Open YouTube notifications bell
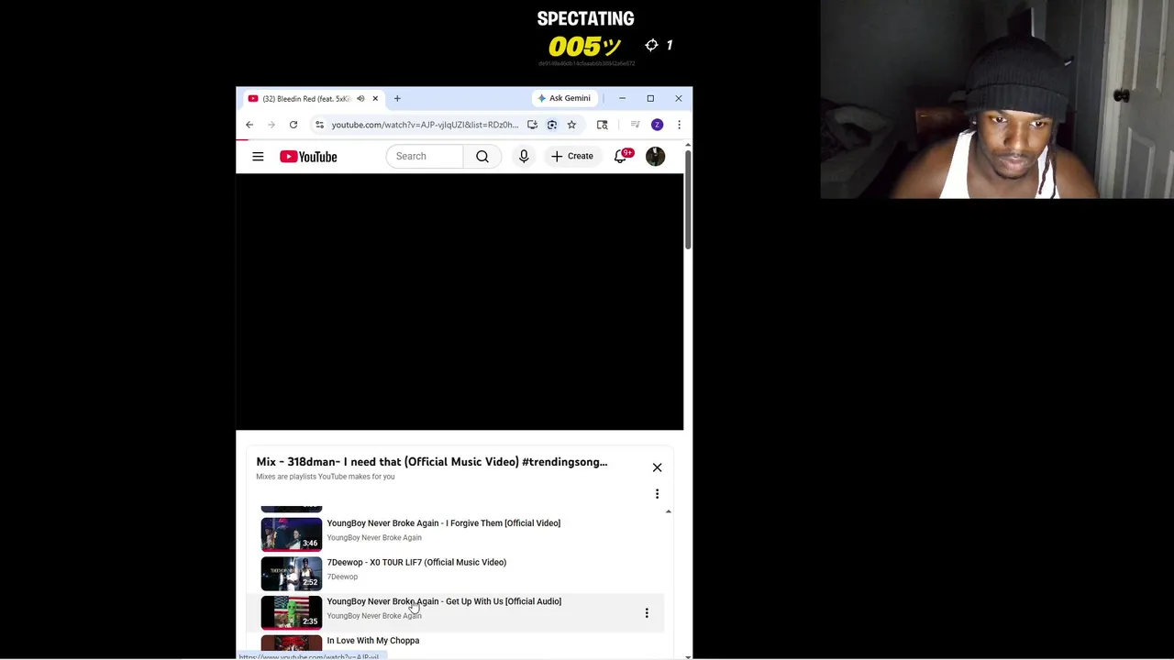1174x660 pixels. 621,157
